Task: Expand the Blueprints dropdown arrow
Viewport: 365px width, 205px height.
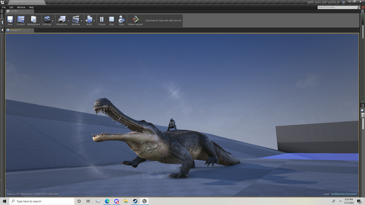Action: pos(68,21)
